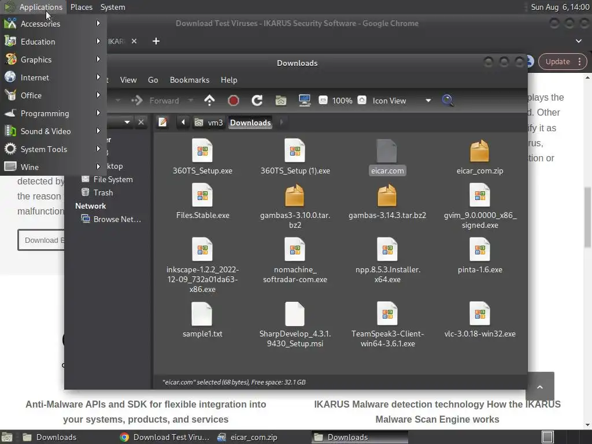Go to the Home folder icon

(280, 101)
